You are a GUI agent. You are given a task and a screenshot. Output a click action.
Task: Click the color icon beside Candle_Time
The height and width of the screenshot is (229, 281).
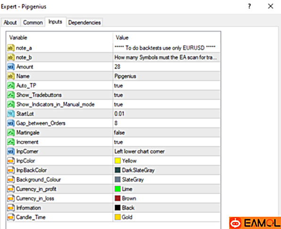tap(11, 217)
